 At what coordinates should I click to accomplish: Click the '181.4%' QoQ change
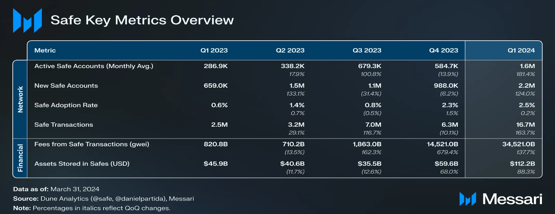[x=526, y=74]
